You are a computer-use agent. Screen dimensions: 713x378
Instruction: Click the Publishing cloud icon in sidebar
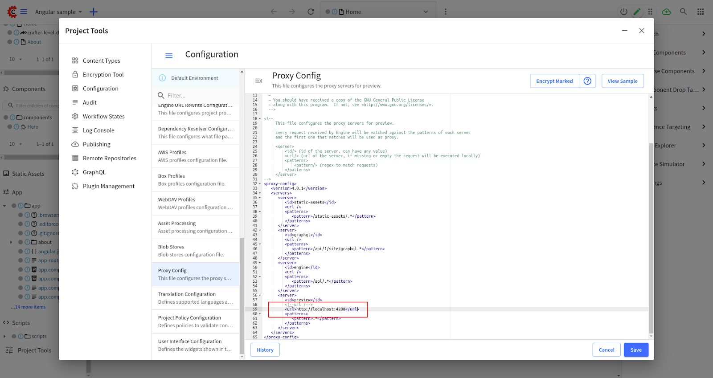pyautogui.click(x=75, y=144)
